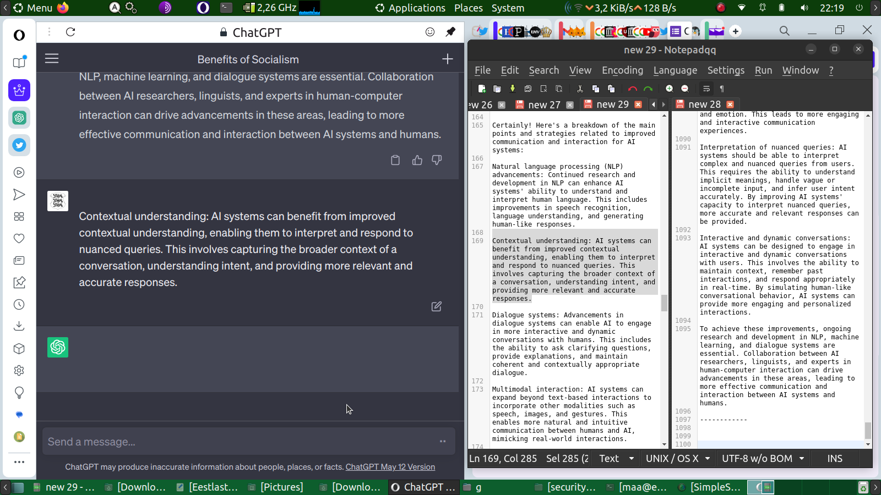881x495 pixels.
Task: Give thumbs down to the response
Action: pos(437,160)
